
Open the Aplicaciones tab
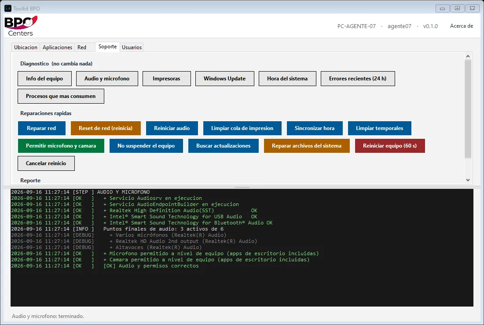click(x=57, y=47)
